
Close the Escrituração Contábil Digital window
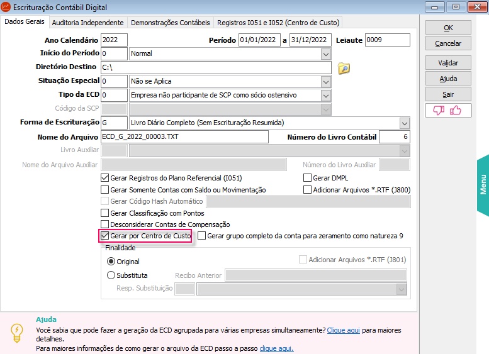point(477,6)
